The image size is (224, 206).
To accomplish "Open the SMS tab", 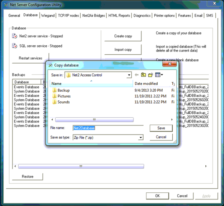I will 210,15.
